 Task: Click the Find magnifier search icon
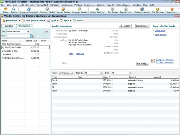(x=32, y=36)
